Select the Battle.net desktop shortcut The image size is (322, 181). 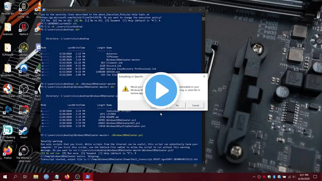point(8,111)
